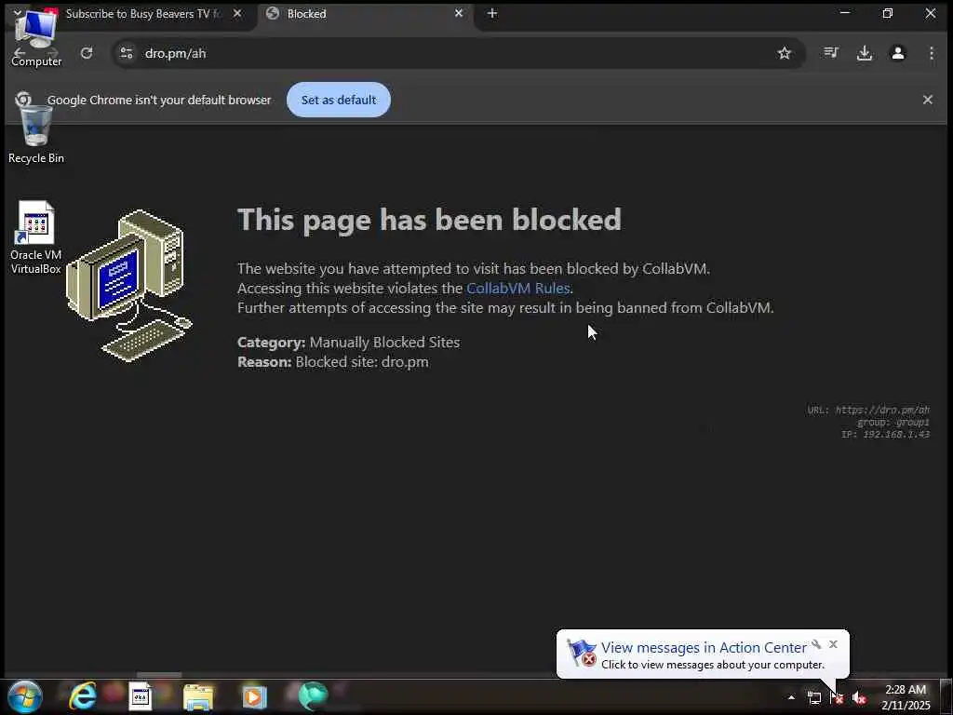Launch Windows Media Player from the taskbar

[254, 696]
